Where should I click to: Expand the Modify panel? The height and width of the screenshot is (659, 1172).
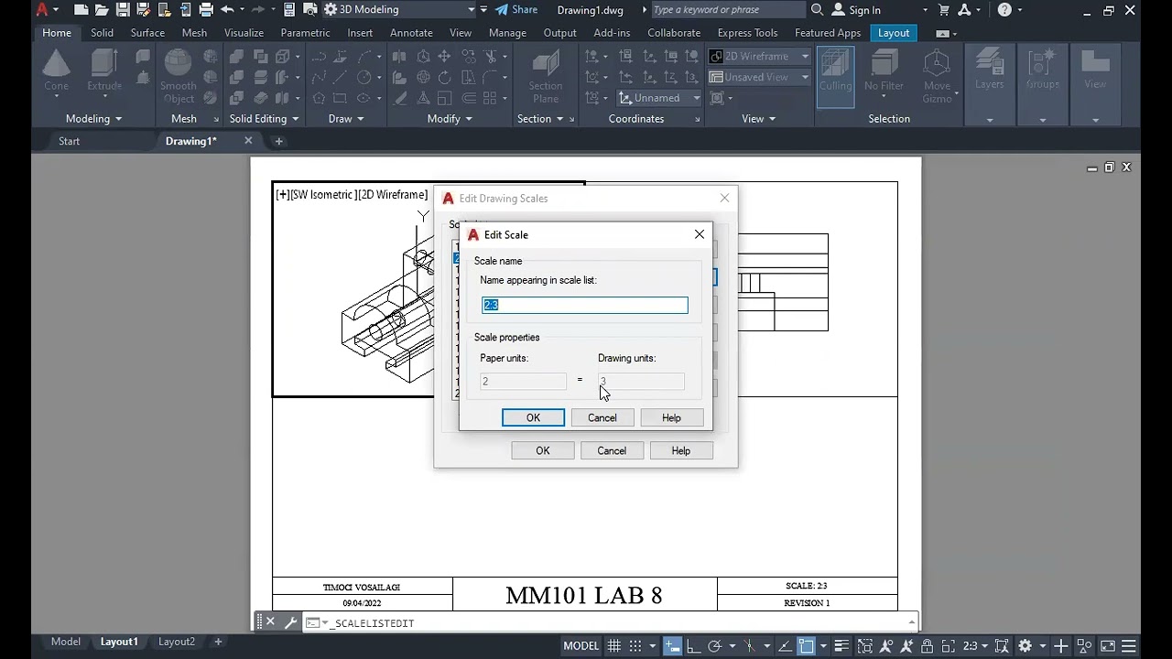coord(450,119)
